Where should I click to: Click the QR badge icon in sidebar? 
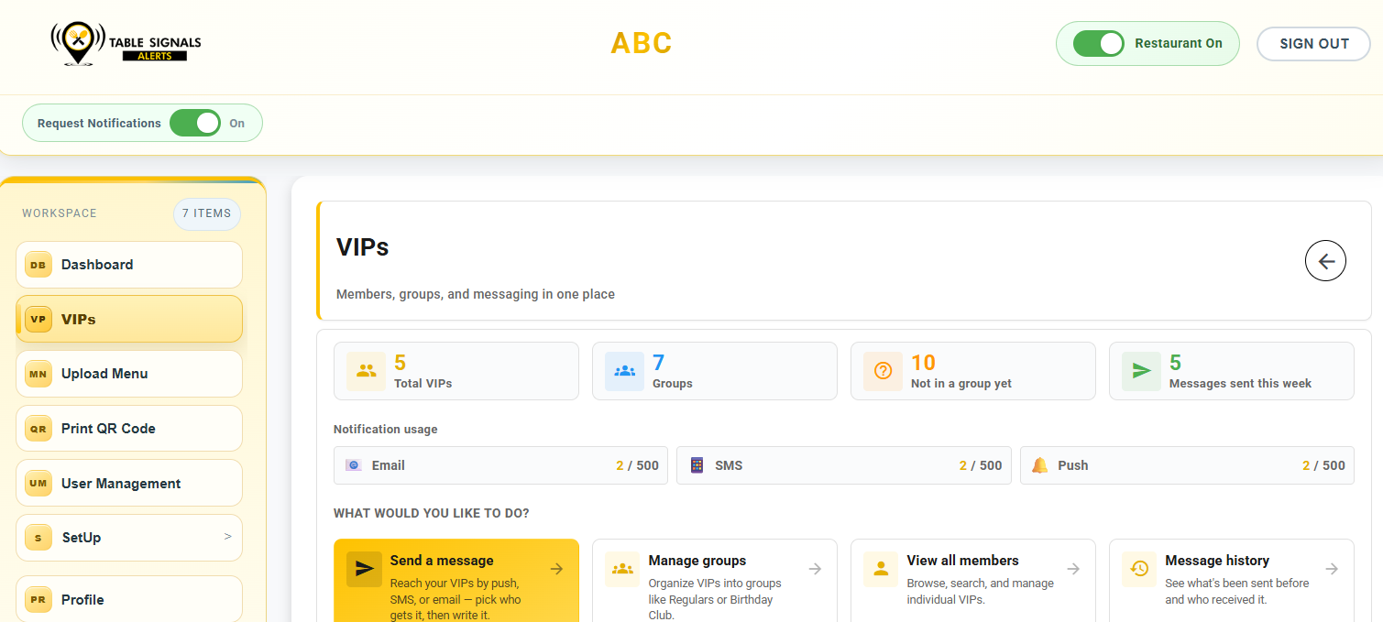[38, 428]
